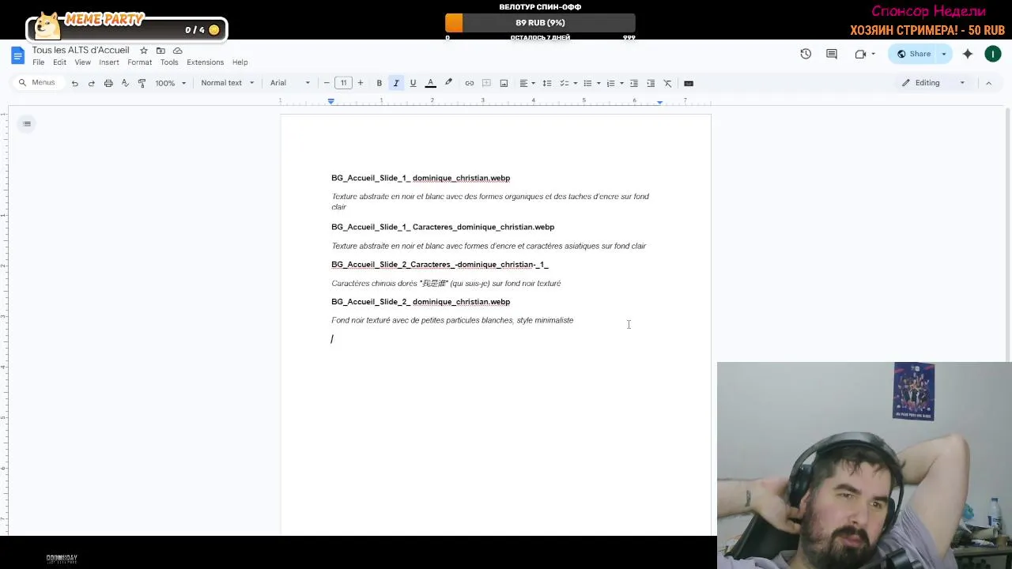Toggle bold formatting

click(x=379, y=83)
